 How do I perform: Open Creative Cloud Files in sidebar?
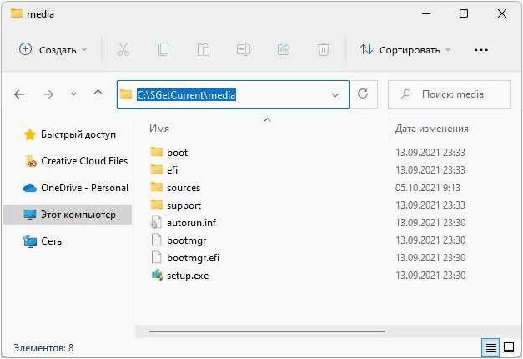pos(77,161)
